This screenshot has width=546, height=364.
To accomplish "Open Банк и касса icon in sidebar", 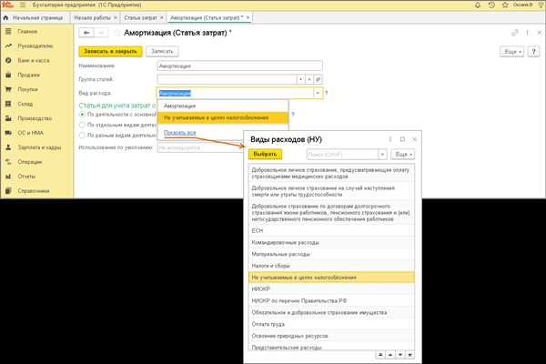I will [x=8, y=60].
